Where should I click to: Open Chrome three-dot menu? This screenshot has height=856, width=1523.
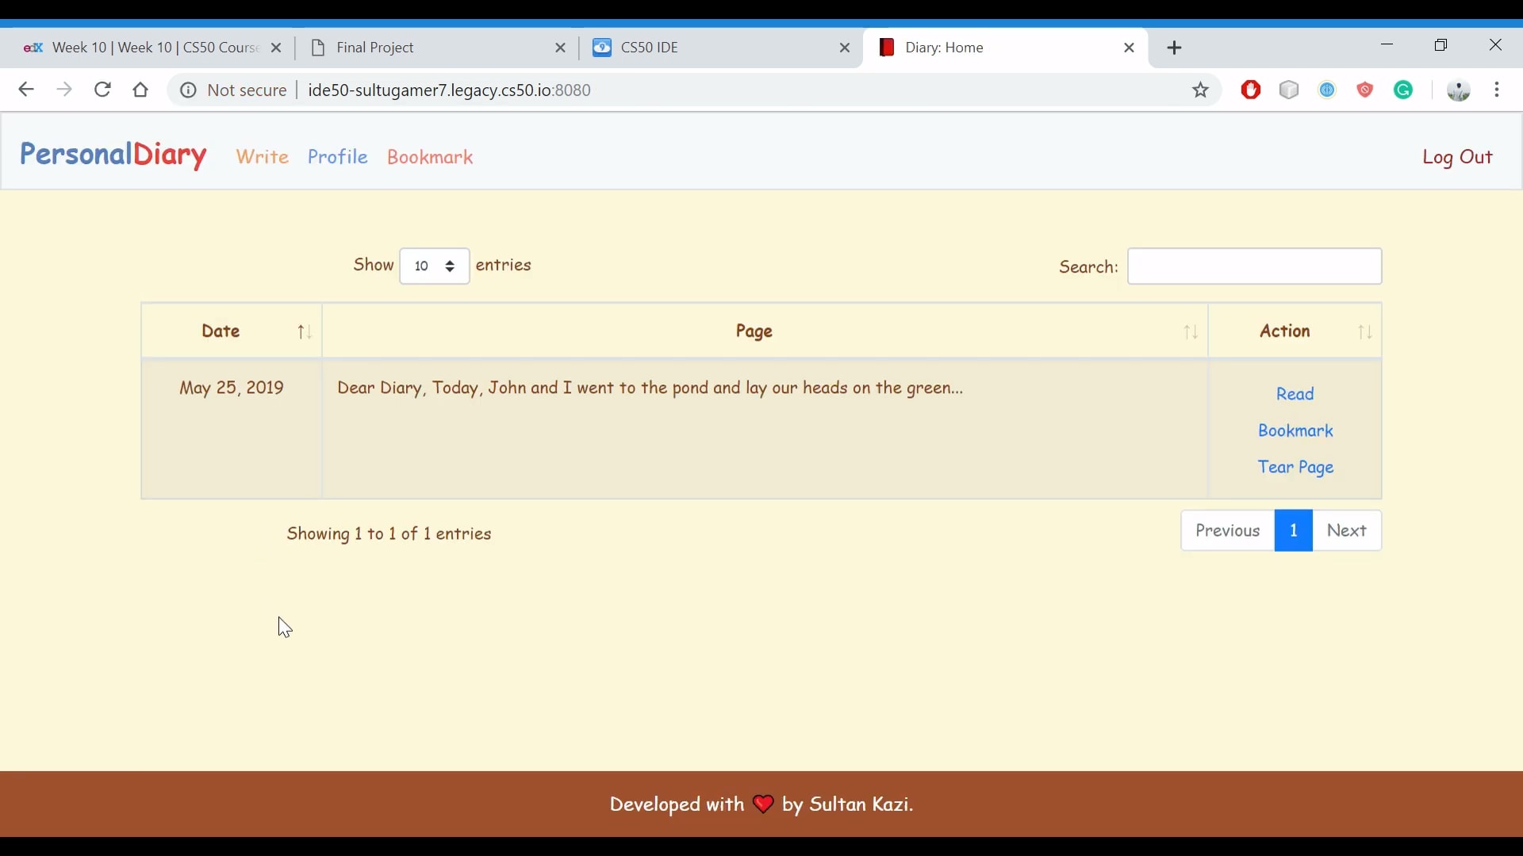pos(1498,90)
